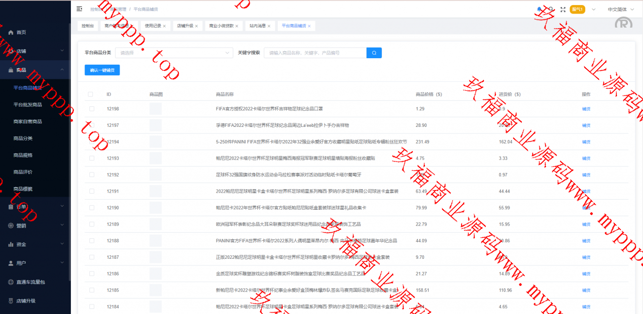Click 铺货 link for product 12193

pos(586,159)
